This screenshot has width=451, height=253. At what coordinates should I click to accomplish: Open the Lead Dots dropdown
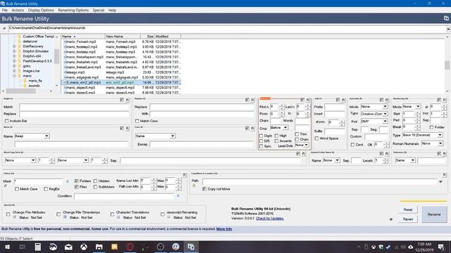pos(302,145)
